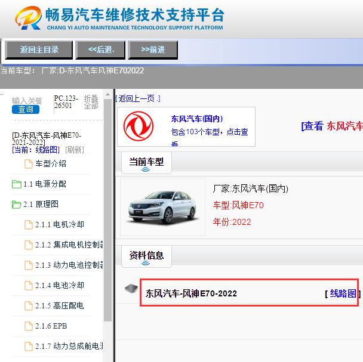Click the 风神E70 car thumbnail image

[163, 207]
